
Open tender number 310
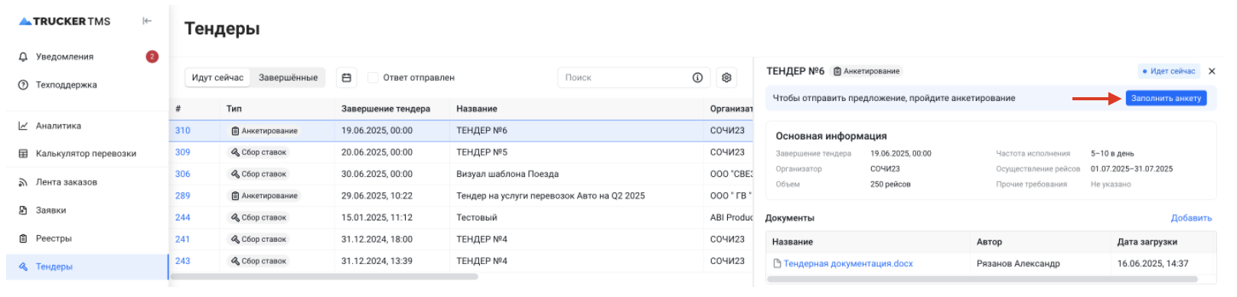(182, 131)
